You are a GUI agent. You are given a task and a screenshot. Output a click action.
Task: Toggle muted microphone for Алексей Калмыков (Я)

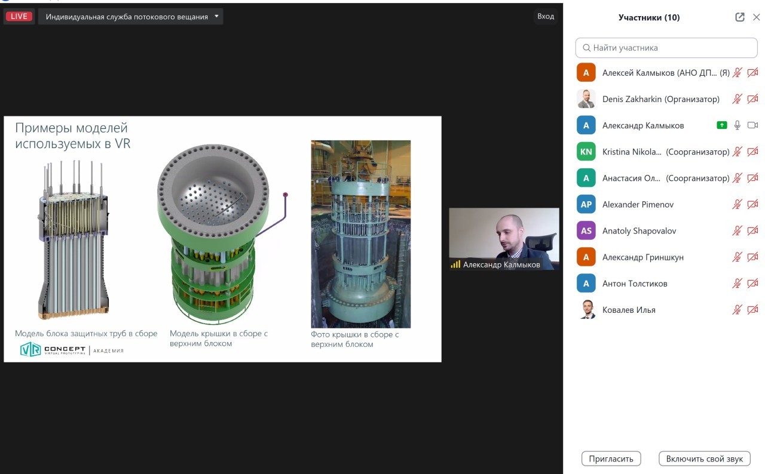(x=738, y=73)
